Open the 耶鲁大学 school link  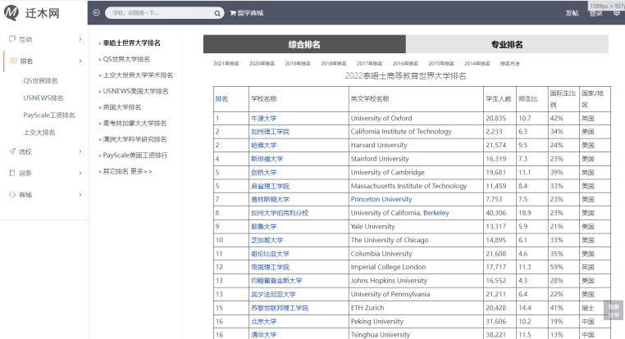click(x=263, y=226)
